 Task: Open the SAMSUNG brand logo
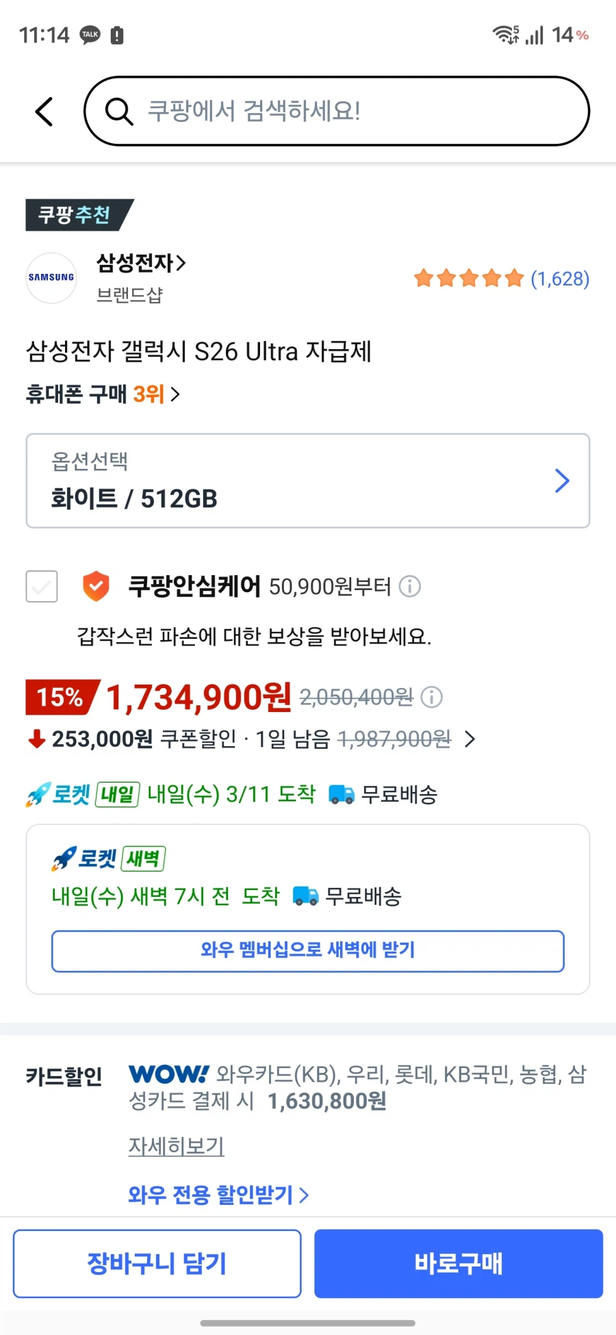click(x=51, y=278)
